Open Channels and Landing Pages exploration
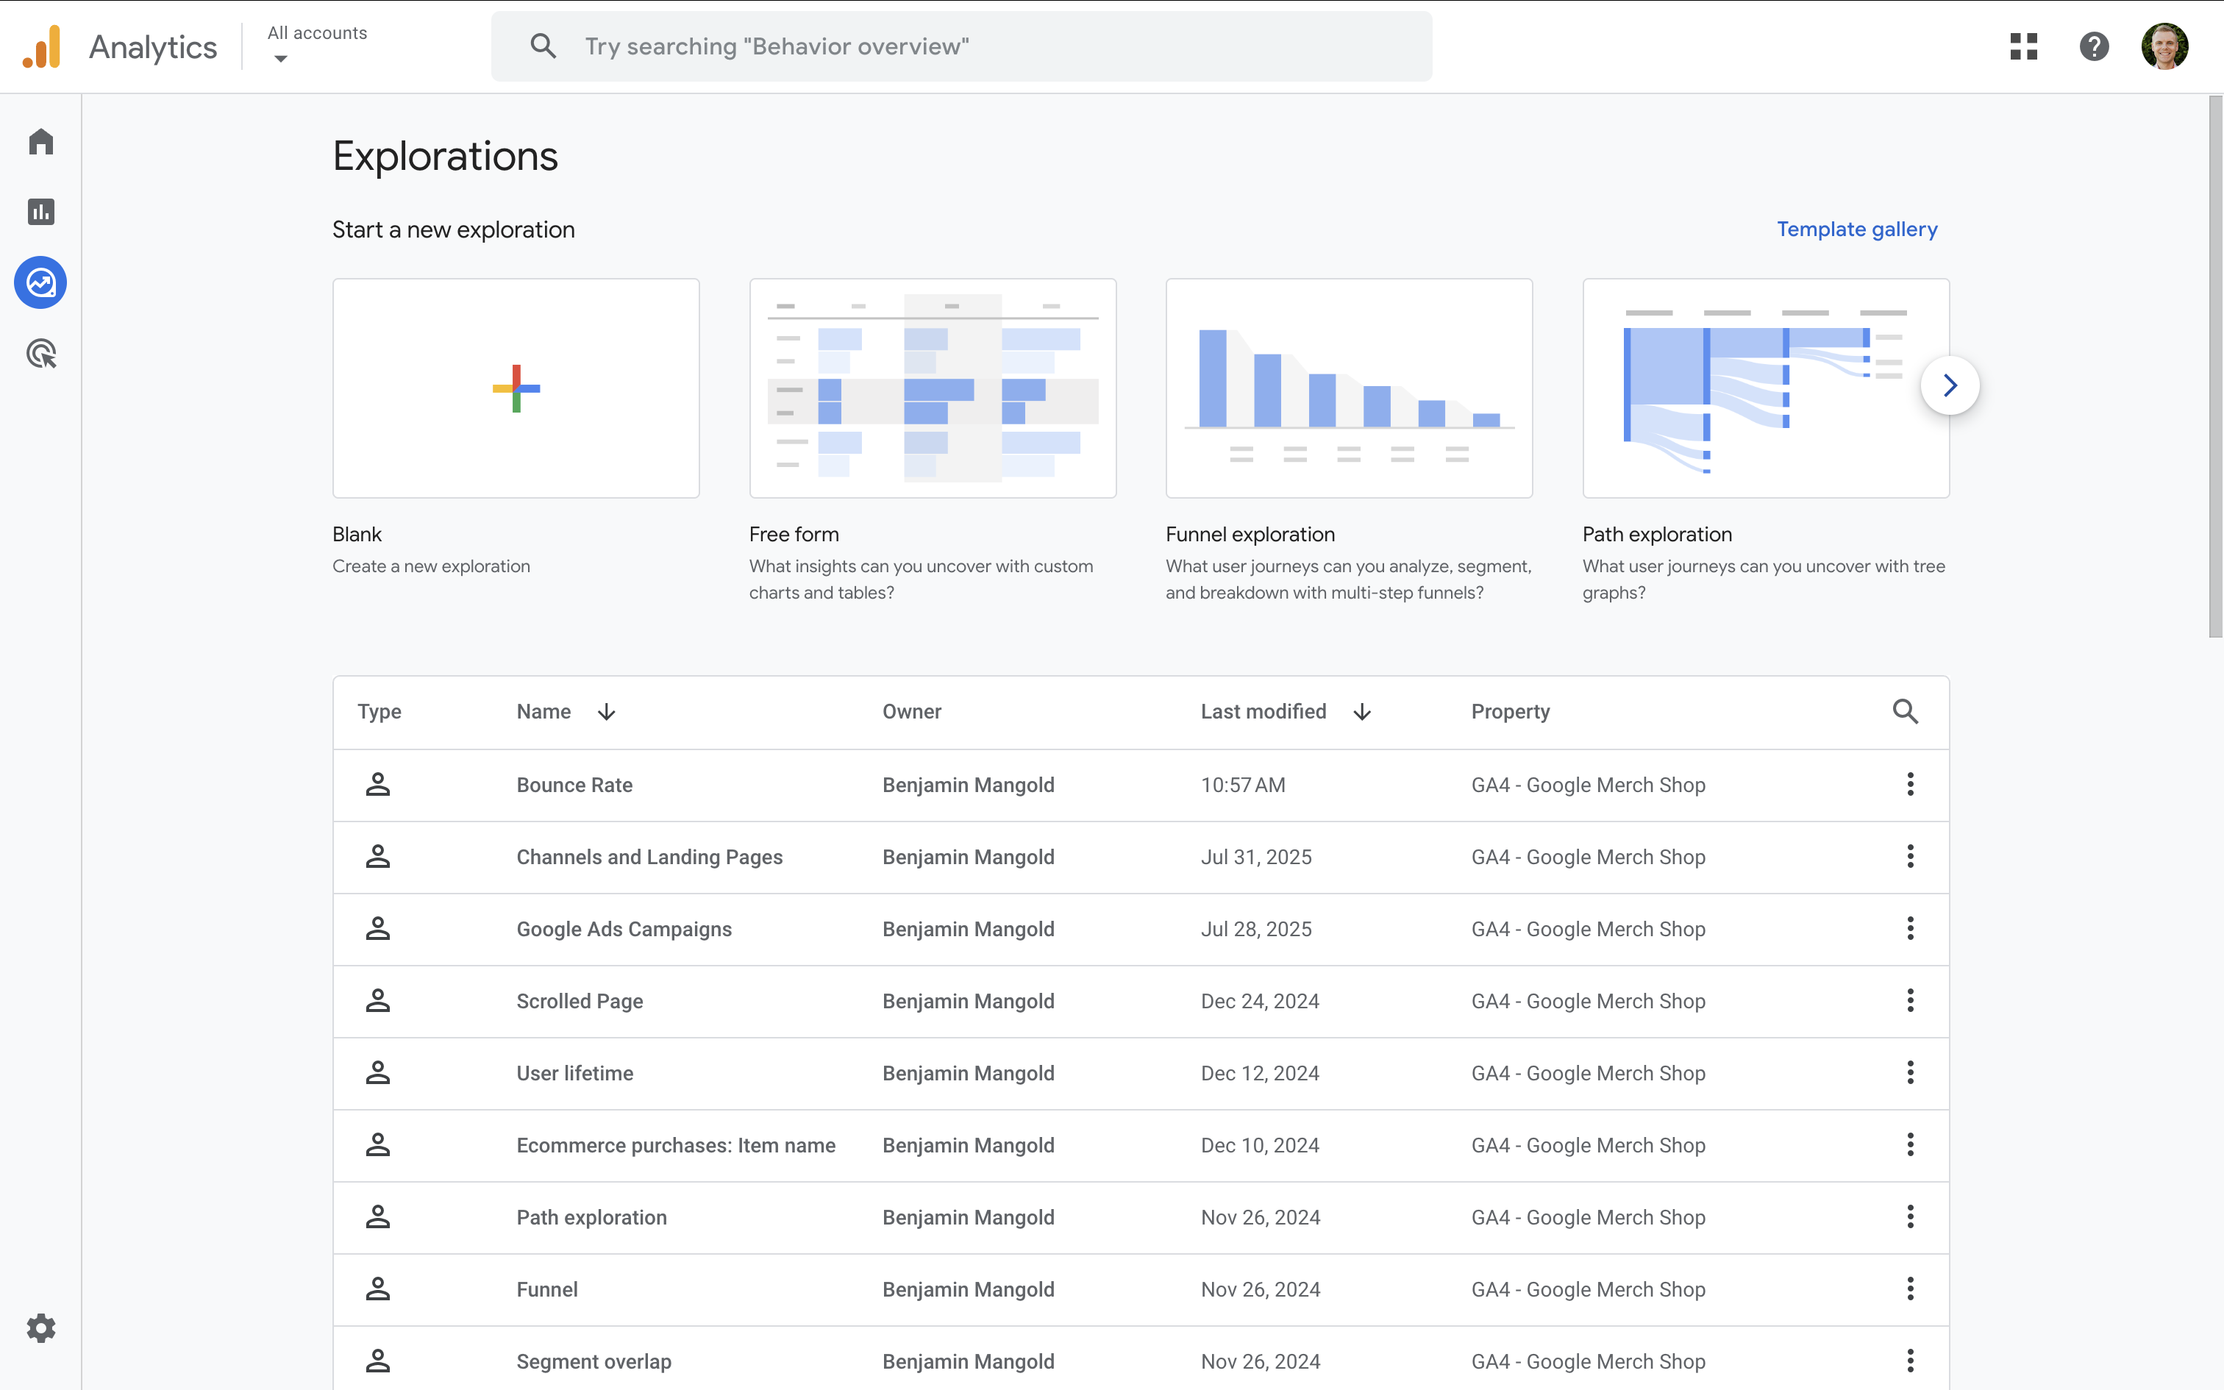 [649, 857]
